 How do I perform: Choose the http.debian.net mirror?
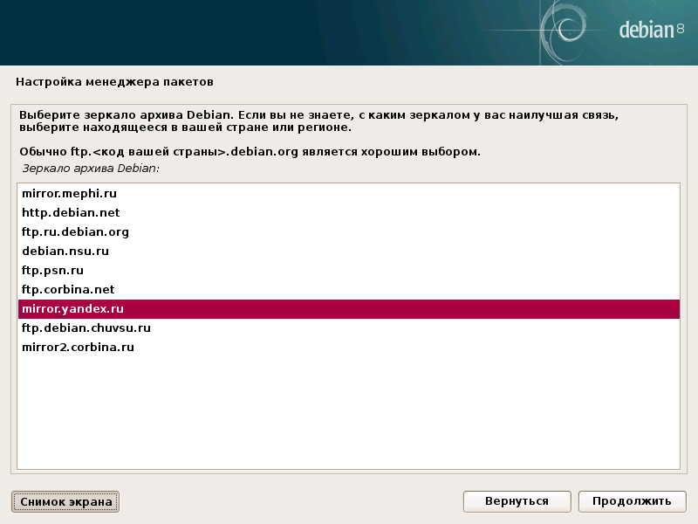(x=348, y=212)
